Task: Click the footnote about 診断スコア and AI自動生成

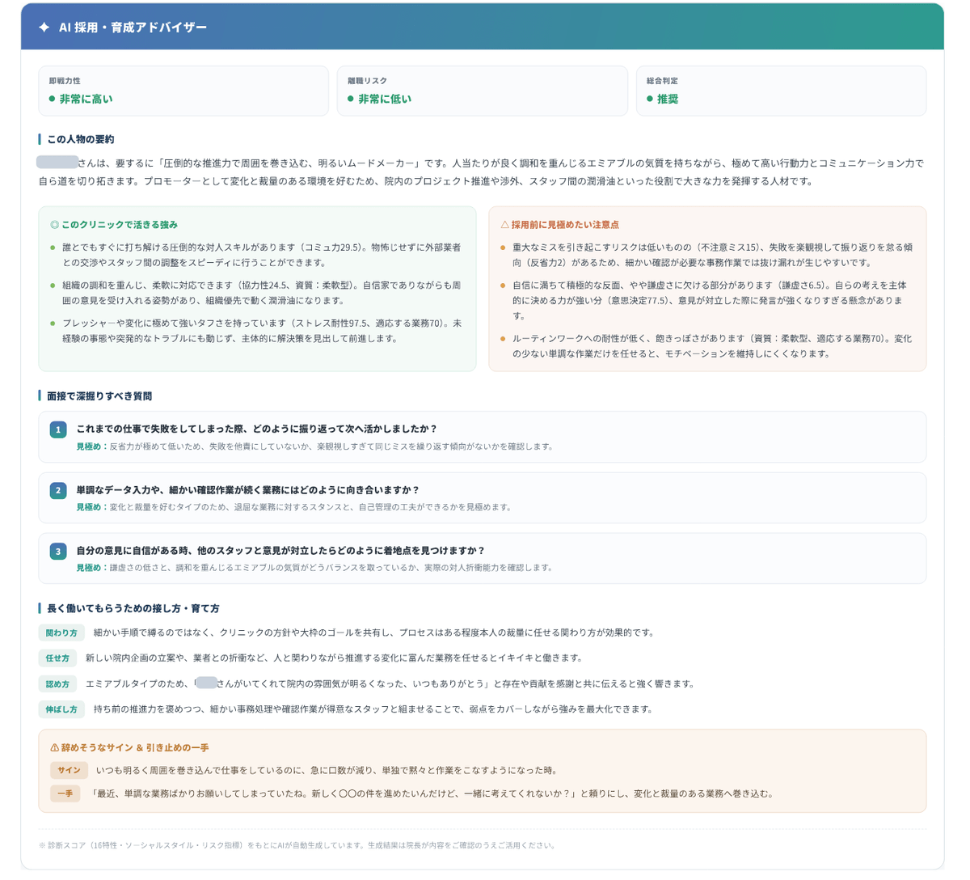Action: pyautogui.click(x=297, y=845)
